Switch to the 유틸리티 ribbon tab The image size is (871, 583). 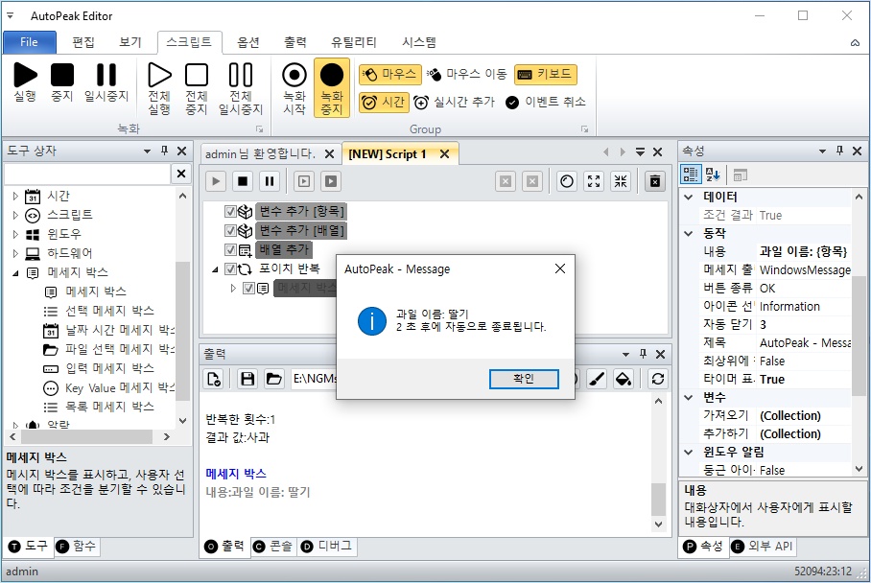point(354,42)
